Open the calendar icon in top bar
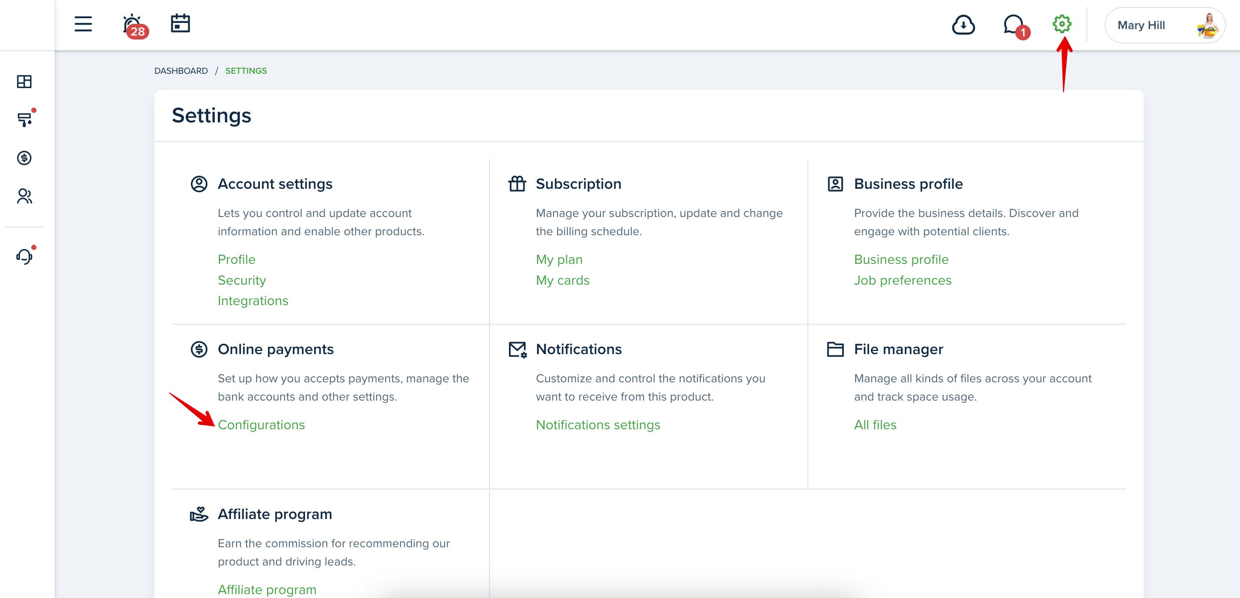 click(x=180, y=23)
